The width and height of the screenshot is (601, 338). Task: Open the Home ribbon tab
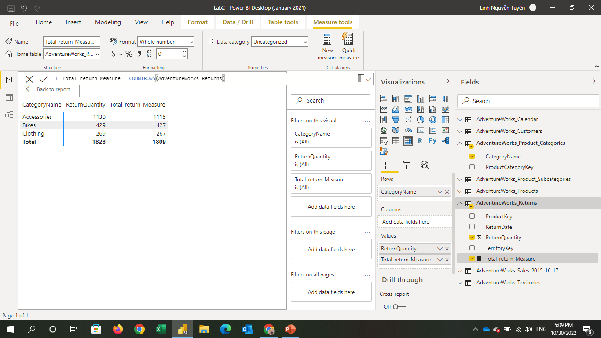44,22
